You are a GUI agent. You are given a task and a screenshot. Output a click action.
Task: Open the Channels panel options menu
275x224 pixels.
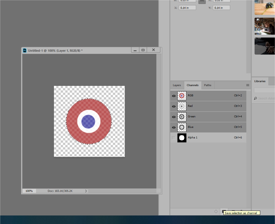point(248,85)
